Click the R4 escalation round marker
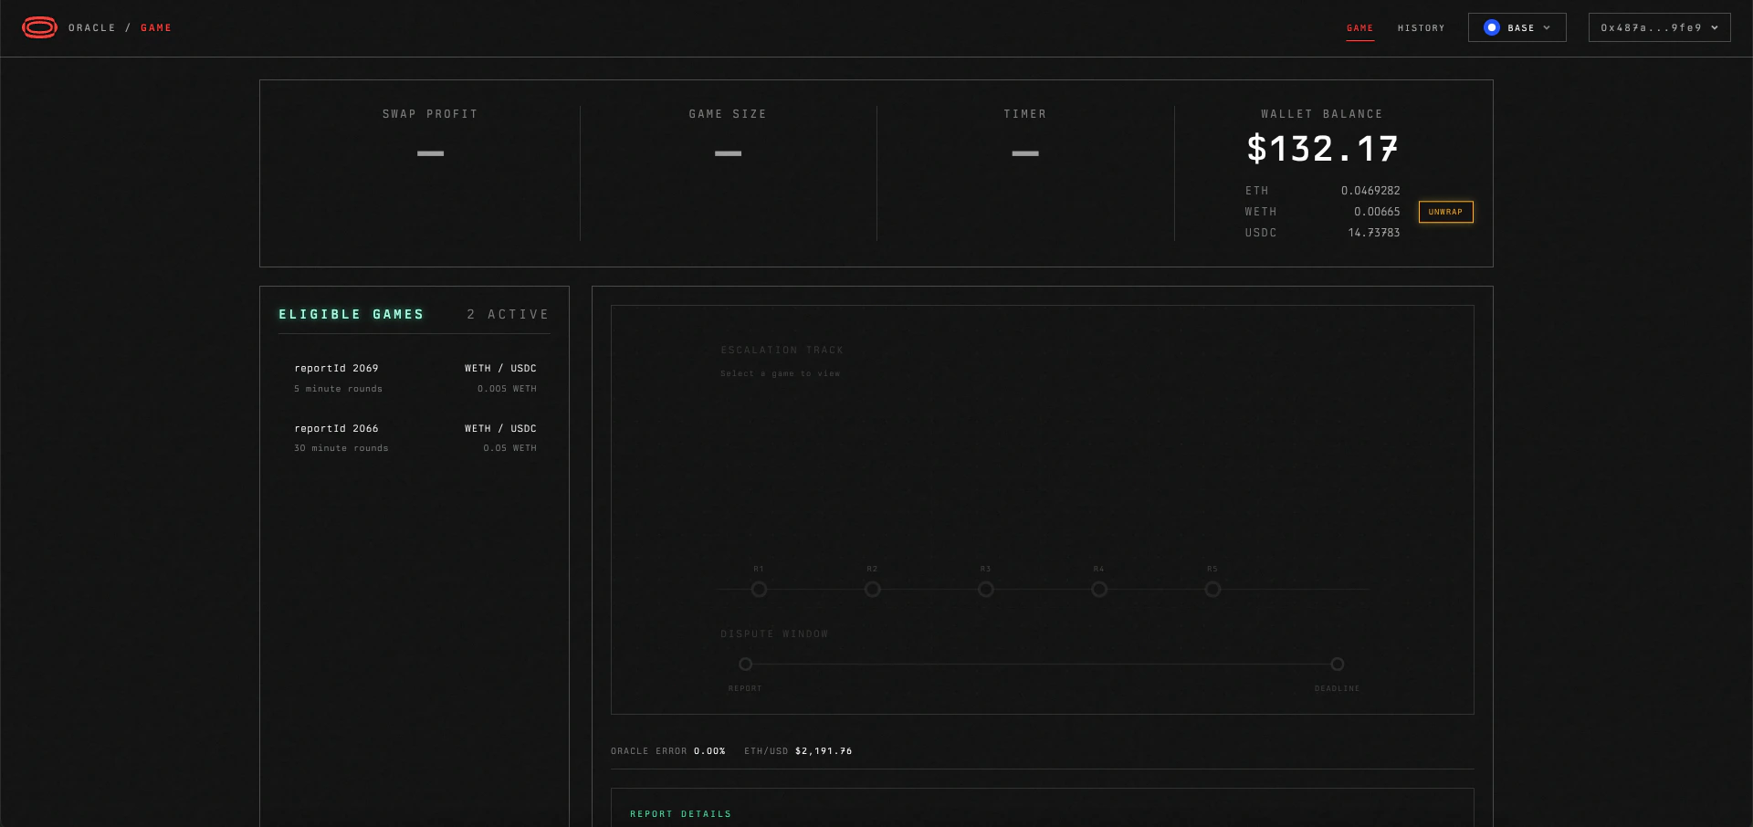The image size is (1753, 827). (x=1099, y=590)
